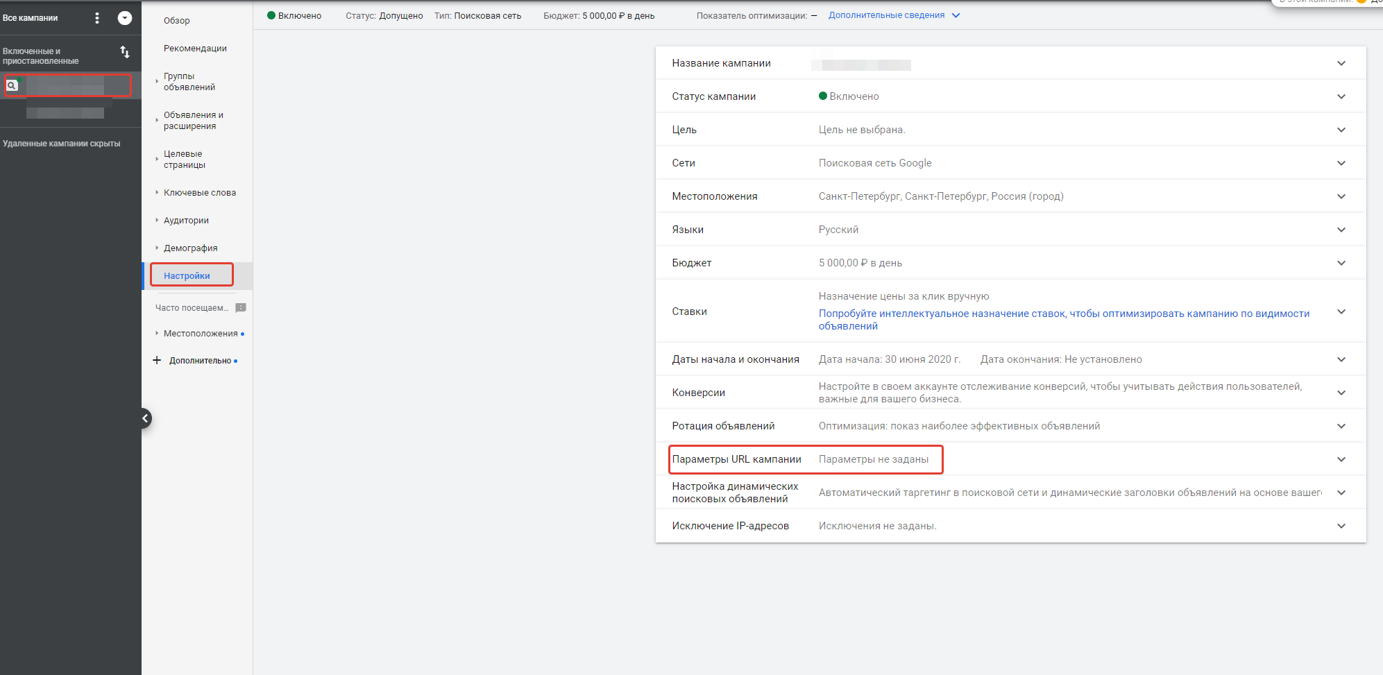Image resolution: width=1383 pixels, height=675 pixels.
Task: Open Дополнительные сведения dropdown
Action: (x=894, y=15)
